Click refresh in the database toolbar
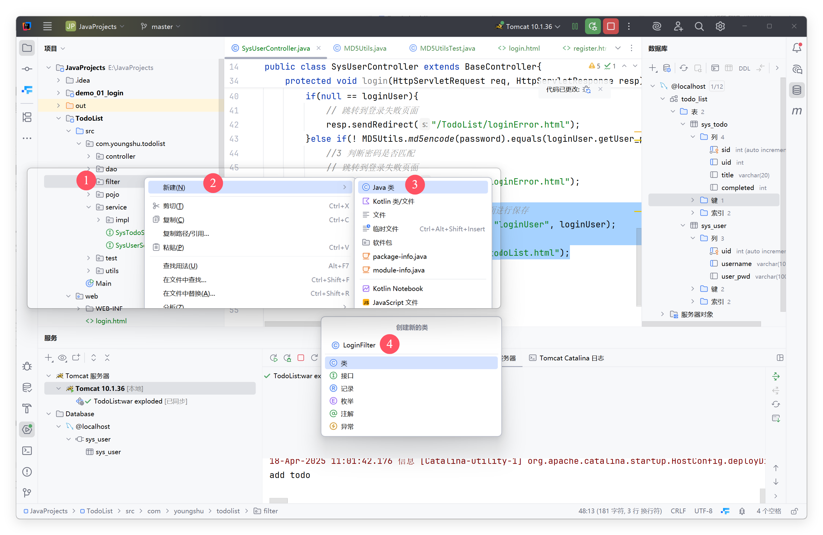Viewport: 823px width, 535px height. (x=683, y=68)
